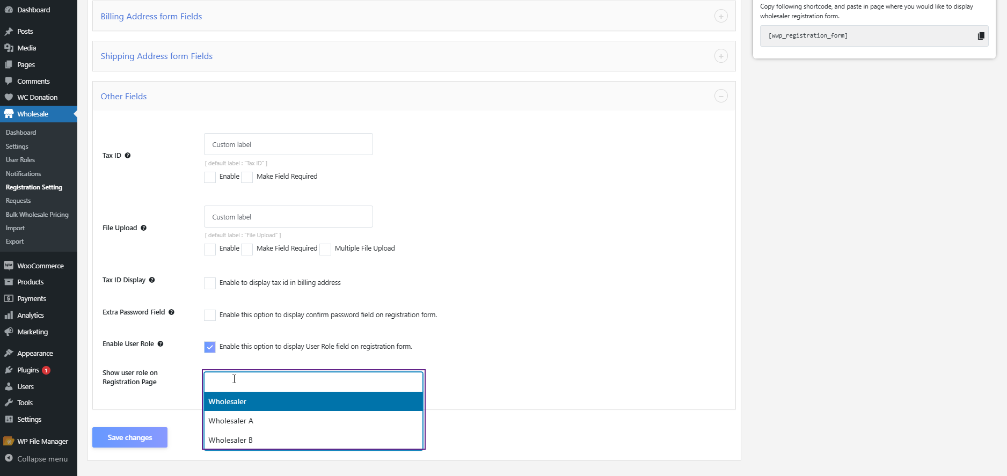The image size is (1007, 476).
Task: Click the Tools wrench icon
Action: pyautogui.click(x=9, y=402)
